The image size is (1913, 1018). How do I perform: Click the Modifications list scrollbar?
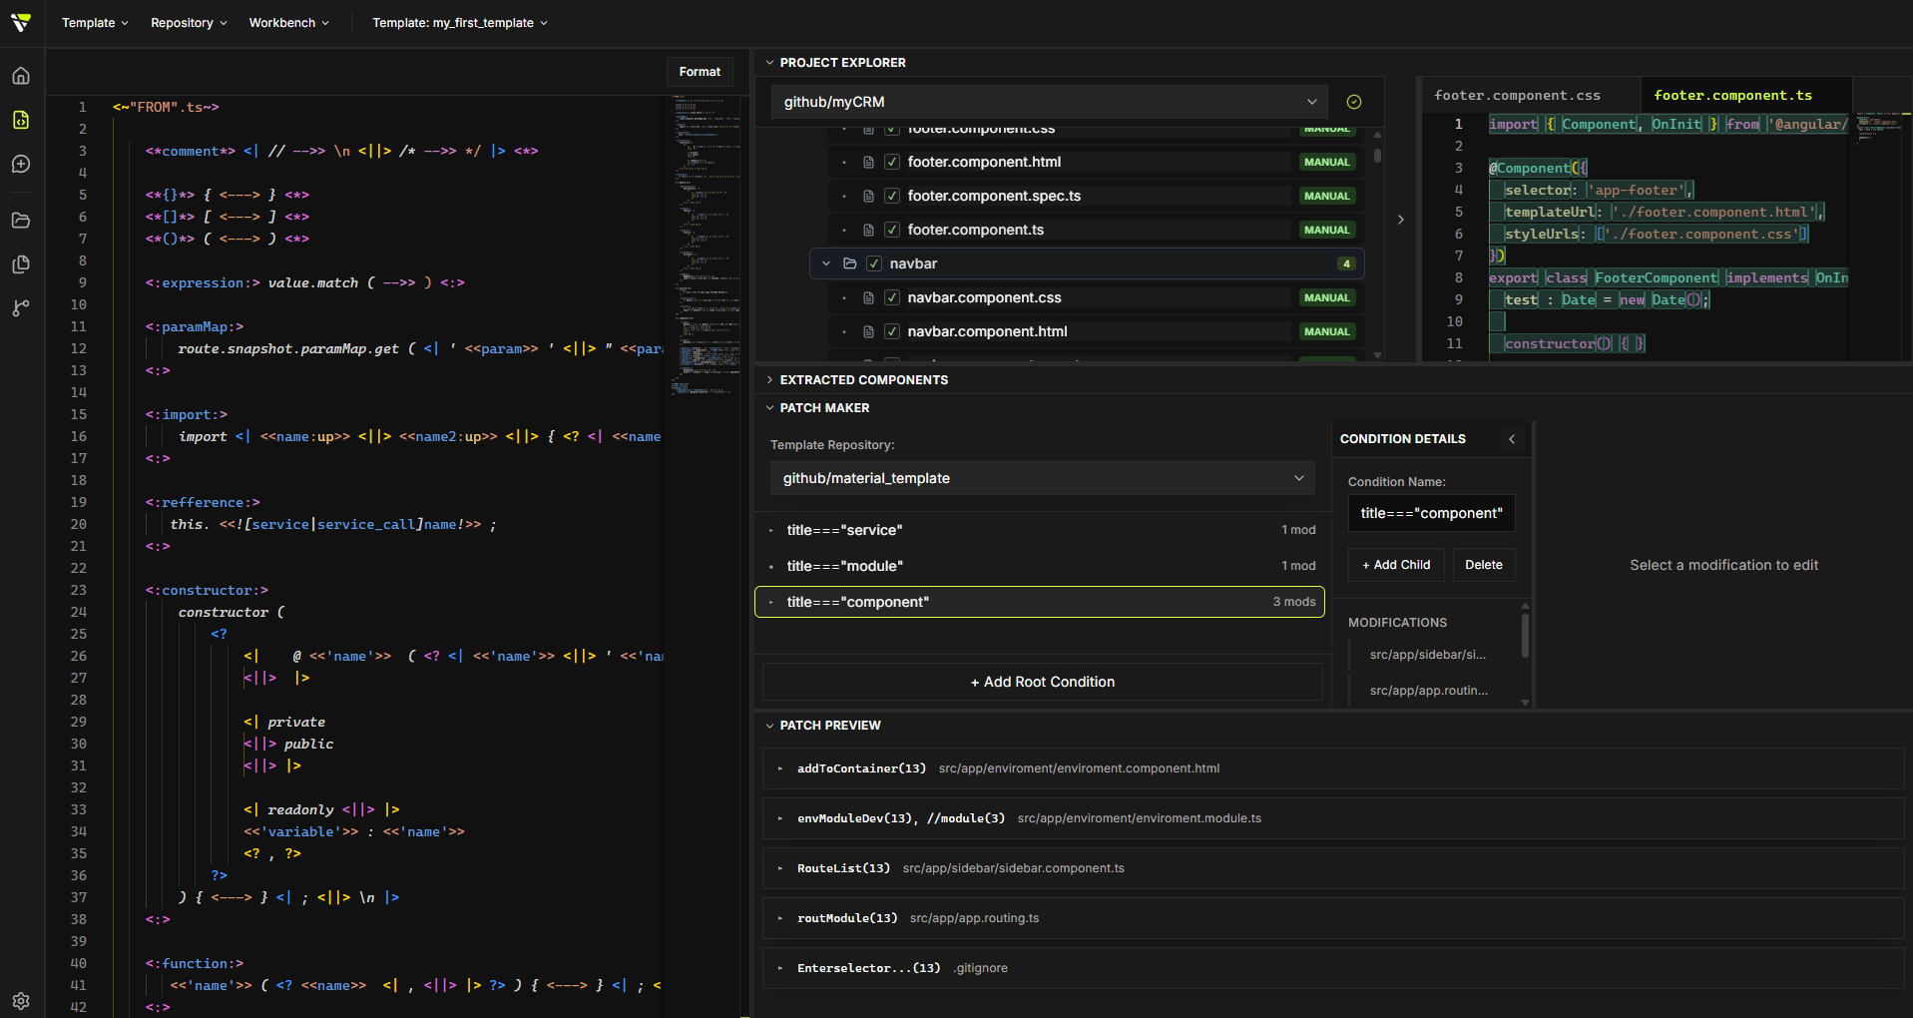click(1525, 636)
